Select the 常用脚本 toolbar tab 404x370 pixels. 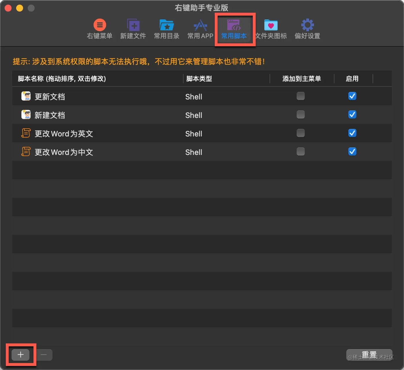pos(234,29)
